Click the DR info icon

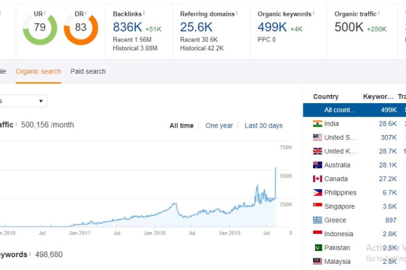[x=86, y=13]
